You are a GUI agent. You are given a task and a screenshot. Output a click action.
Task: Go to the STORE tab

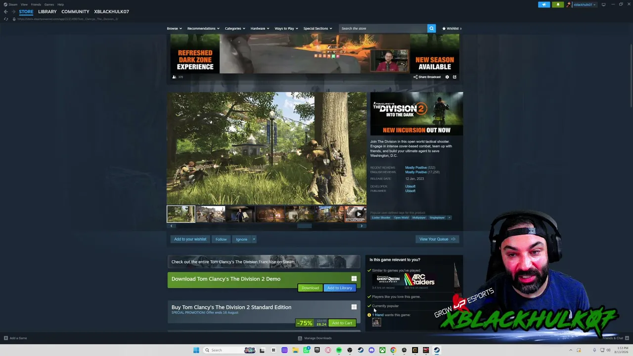[26, 11]
